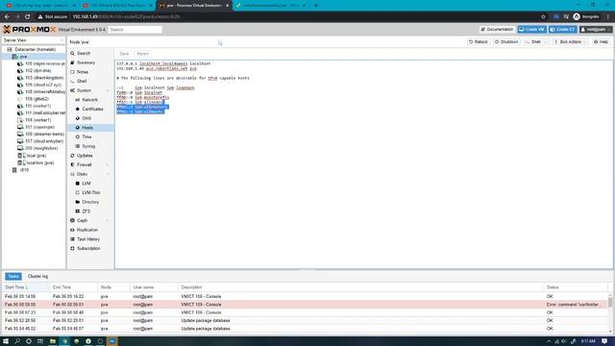Click Save above the hosts editor

pos(124,54)
